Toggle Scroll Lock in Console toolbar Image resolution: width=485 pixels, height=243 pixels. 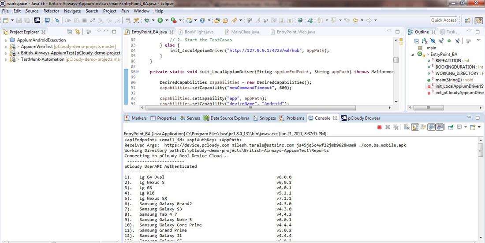(415, 127)
